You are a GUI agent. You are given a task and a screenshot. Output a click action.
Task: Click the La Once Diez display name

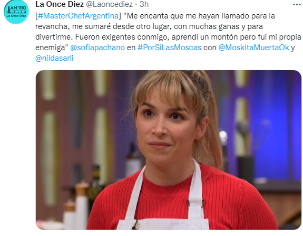tap(60, 4)
